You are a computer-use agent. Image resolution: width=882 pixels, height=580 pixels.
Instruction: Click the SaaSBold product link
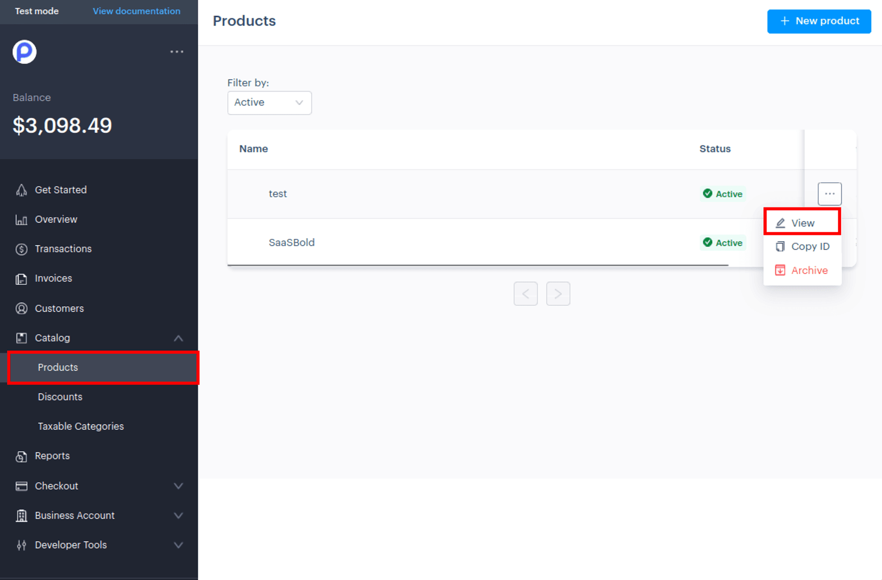(x=292, y=242)
